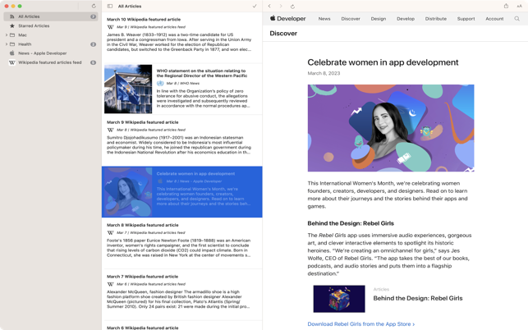Open March 10 Wikipedia featured article
This screenshot has width=528, height=330.
[181, 38]
